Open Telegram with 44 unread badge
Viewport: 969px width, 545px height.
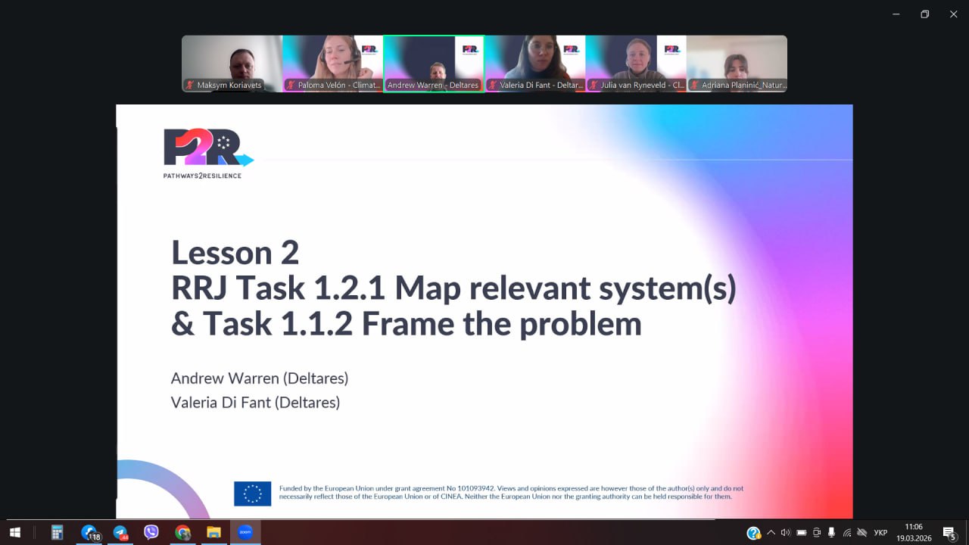tap(120, 533)
